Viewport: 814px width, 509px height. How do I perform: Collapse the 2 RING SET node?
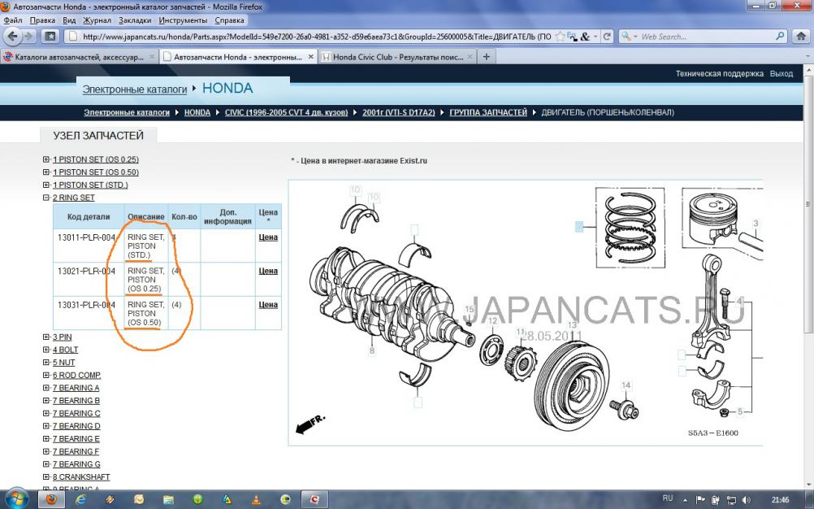46,198
